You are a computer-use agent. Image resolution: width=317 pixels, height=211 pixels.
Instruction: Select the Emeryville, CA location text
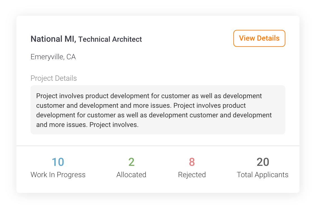pos(53,57)
